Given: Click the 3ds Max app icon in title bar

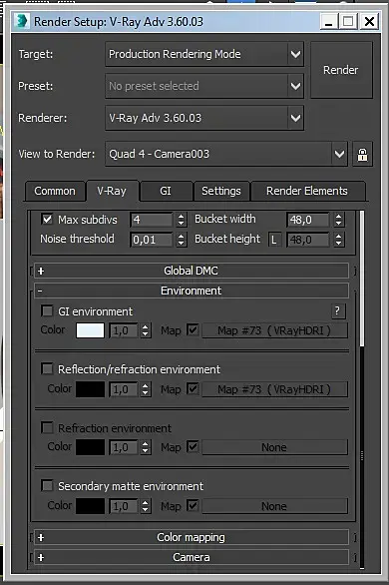Looking at the screenshot, I should pos(22,21).
